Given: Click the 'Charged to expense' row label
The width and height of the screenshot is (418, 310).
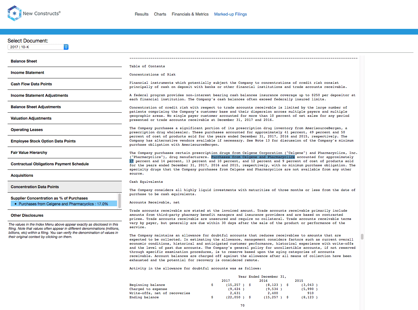Looking at the screenshot, I should [x=148, y=289].
